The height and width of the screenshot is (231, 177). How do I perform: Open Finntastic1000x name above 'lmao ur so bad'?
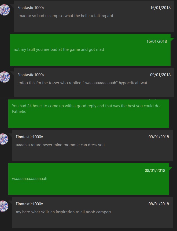coord(31,8)
